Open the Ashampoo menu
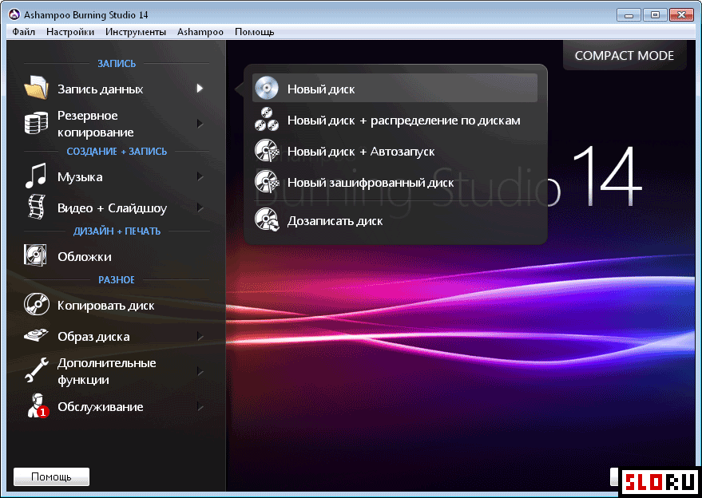The width and height of the screenshot is (702, 498). (x=200, y=32)
